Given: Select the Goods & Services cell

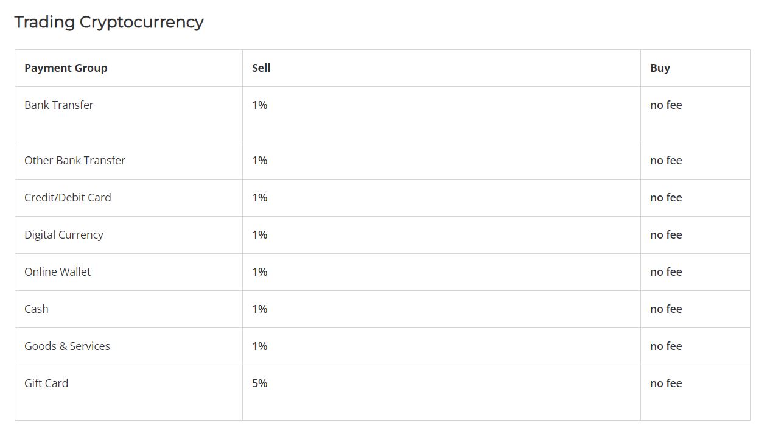Looking at the screenshot, I should coord(67,346).
